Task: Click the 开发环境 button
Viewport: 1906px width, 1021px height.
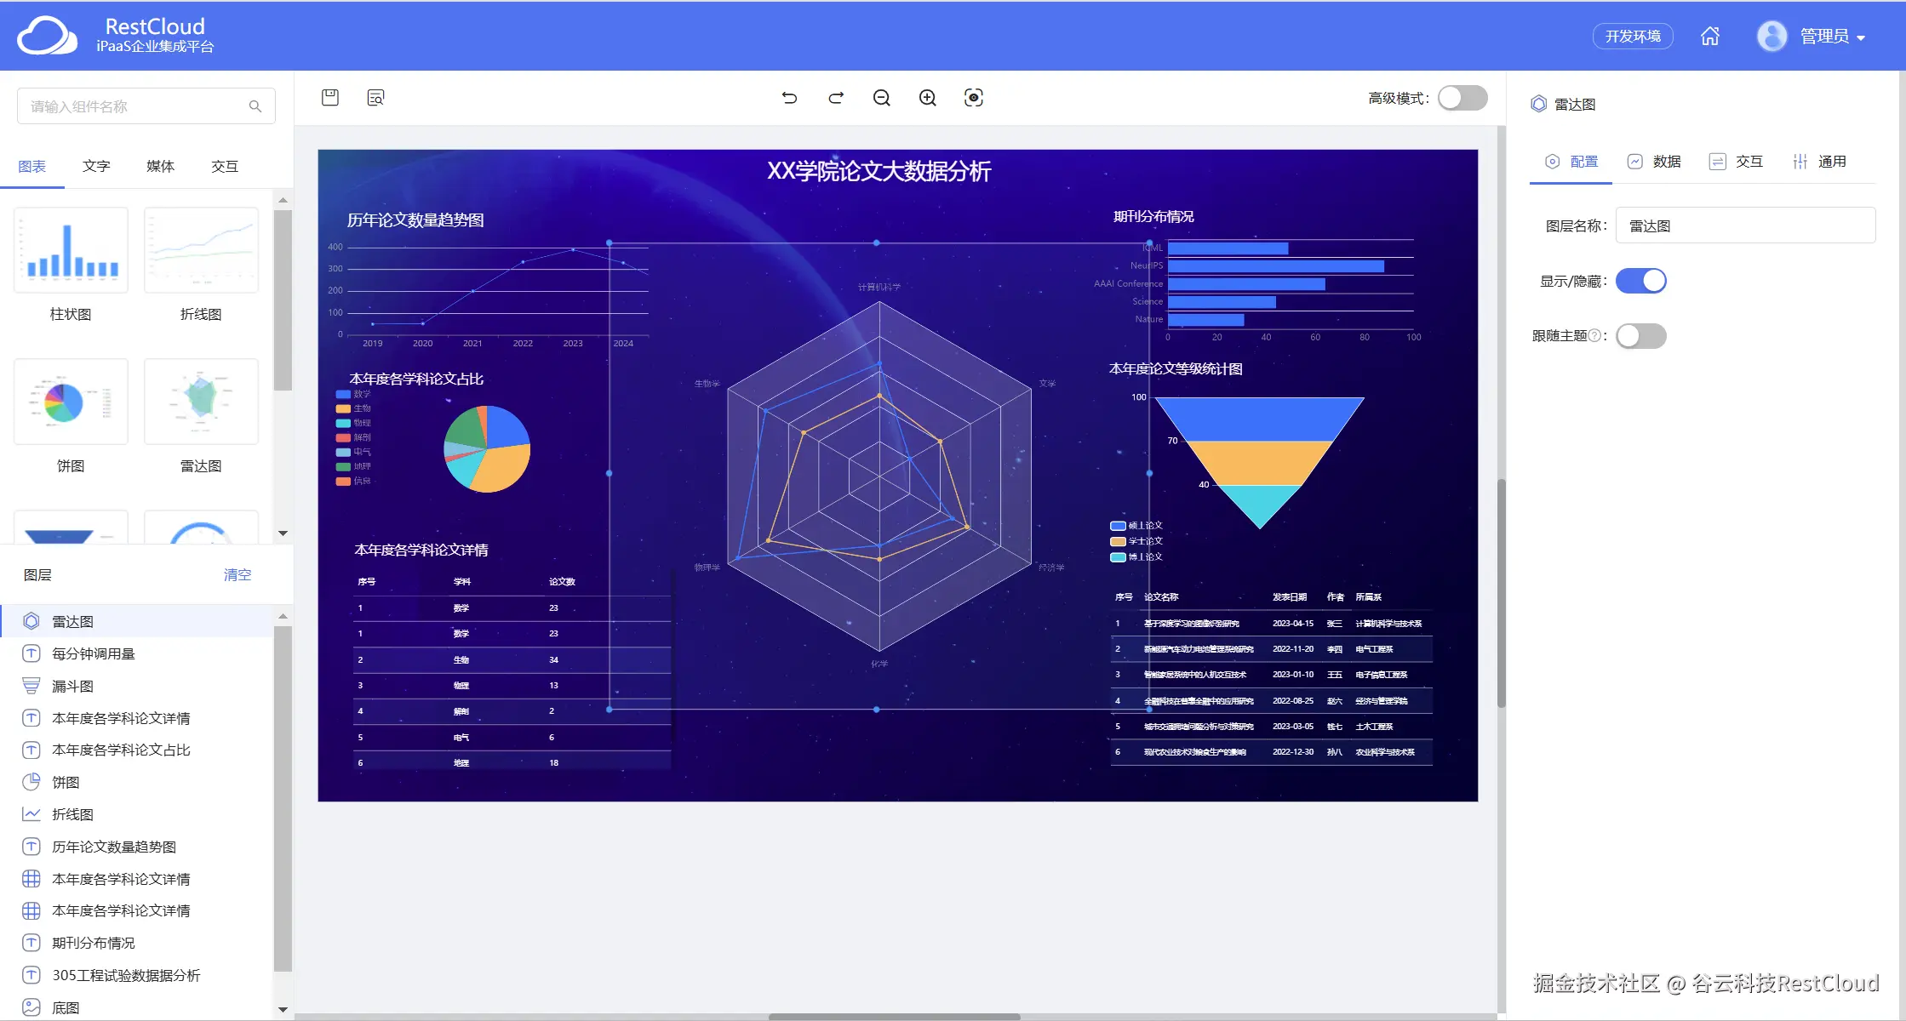Action: pos(1633,36)
